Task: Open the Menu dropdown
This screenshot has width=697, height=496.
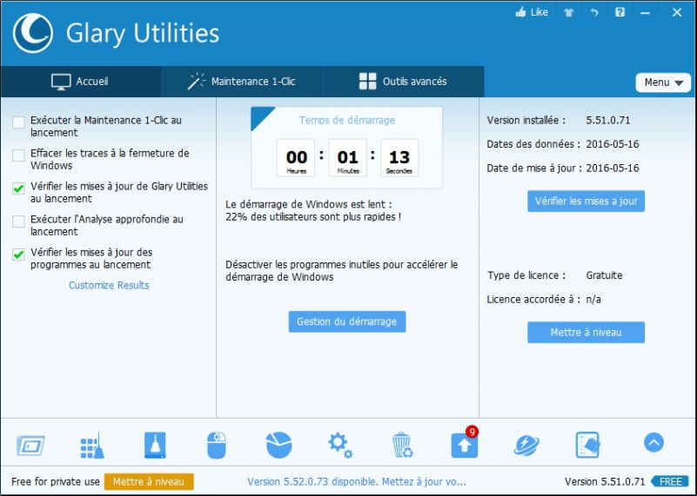Action: [x=663, y=83]
